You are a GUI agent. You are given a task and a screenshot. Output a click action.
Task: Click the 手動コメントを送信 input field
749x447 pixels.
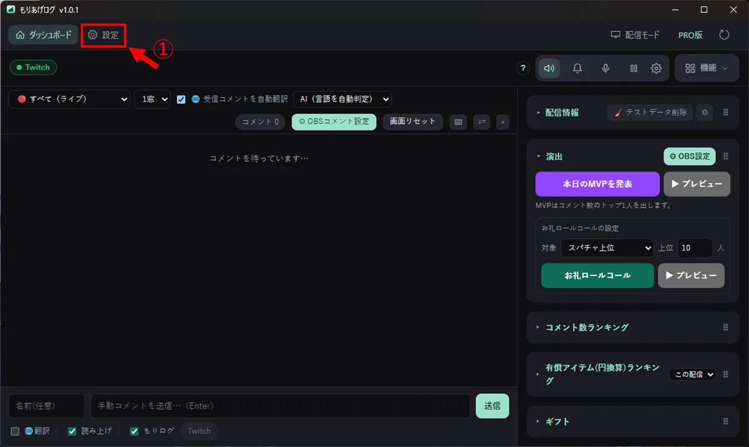[x=280, y=406]
